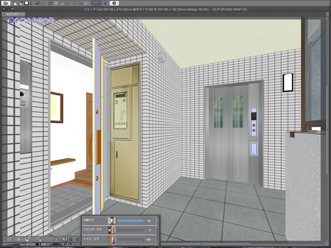Image resolution: width=331 pixels, height=248 pixels.
Task: Open the CLIP STUDIO launcher icon
Action: [6, 3]
